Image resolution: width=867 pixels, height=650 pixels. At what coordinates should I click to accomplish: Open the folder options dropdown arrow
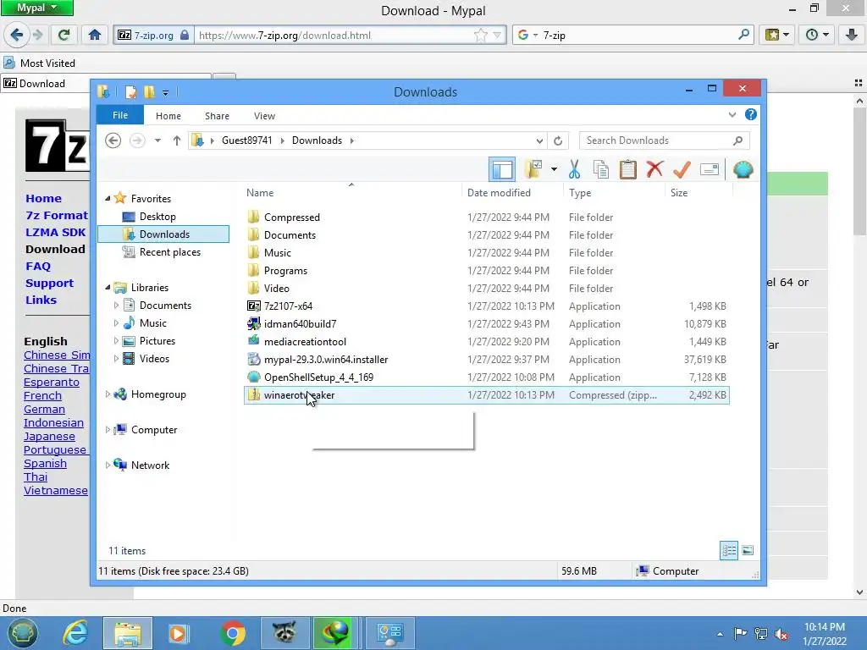554,169
